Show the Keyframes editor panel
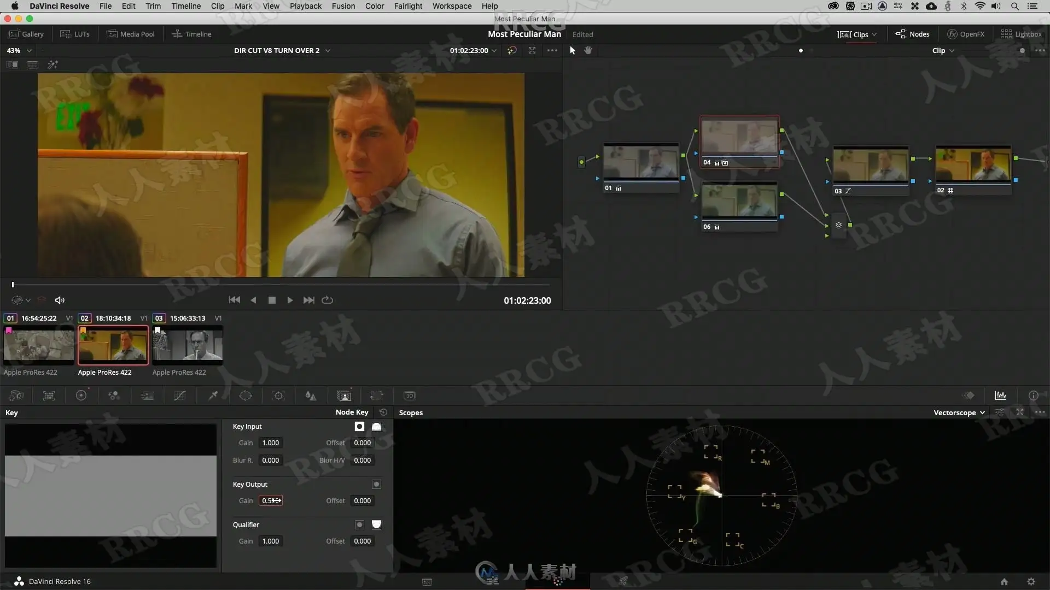Image resolution: width=1050 pixels, height=590 pixels. click(x=969, y=396)
